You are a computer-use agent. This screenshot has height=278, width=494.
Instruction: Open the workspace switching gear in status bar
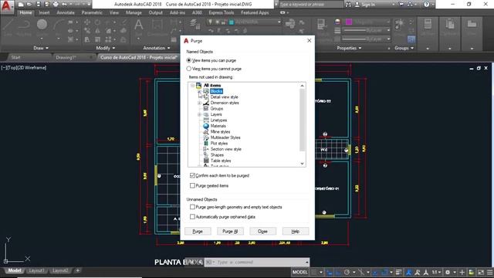448,272
